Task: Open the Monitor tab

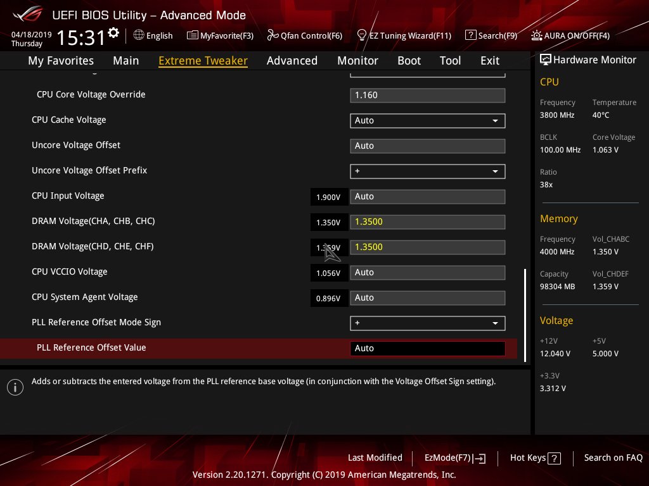Action: [357, 61]
